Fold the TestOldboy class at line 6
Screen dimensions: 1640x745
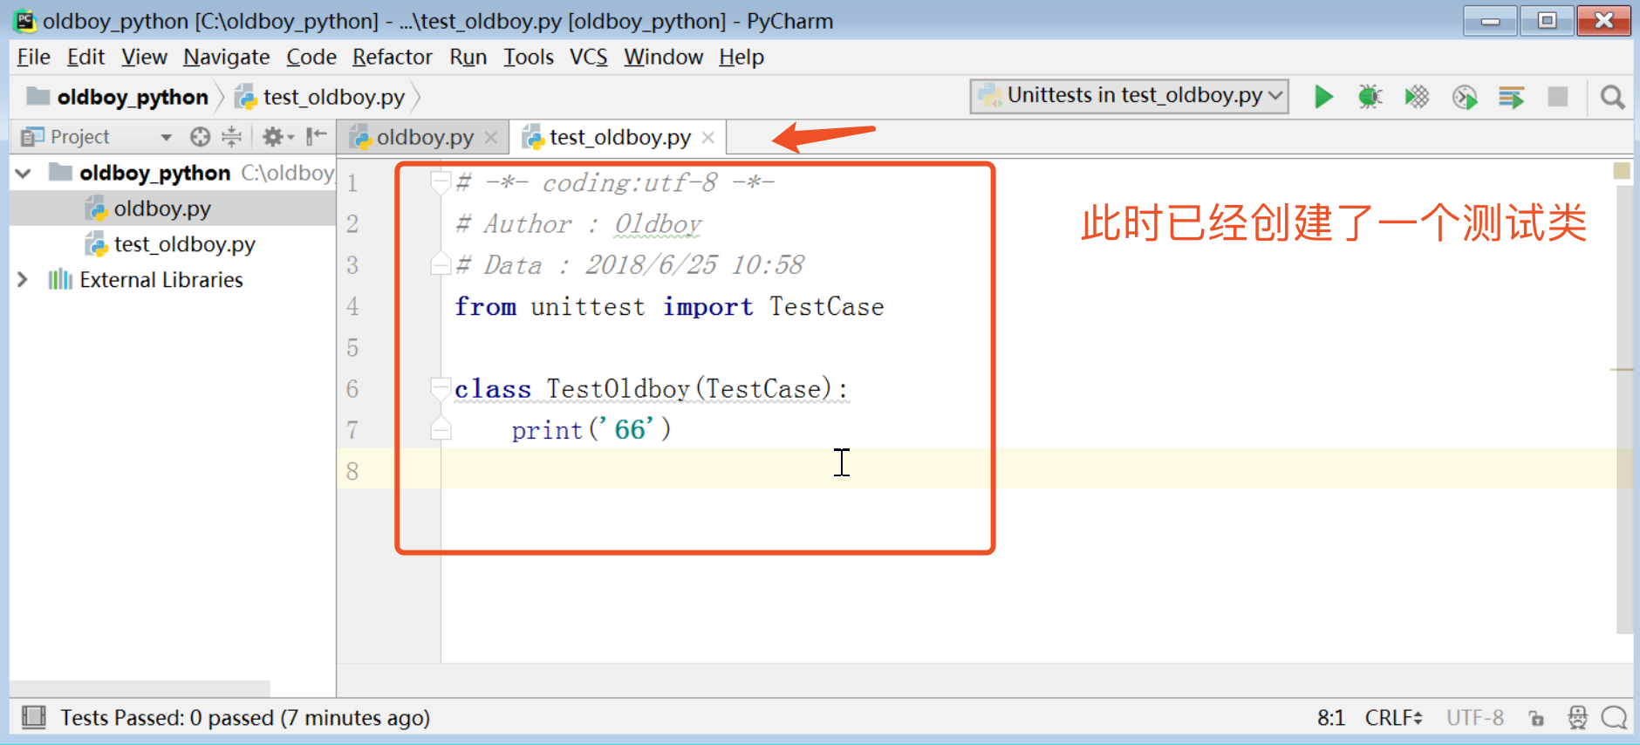pos(441,388)
